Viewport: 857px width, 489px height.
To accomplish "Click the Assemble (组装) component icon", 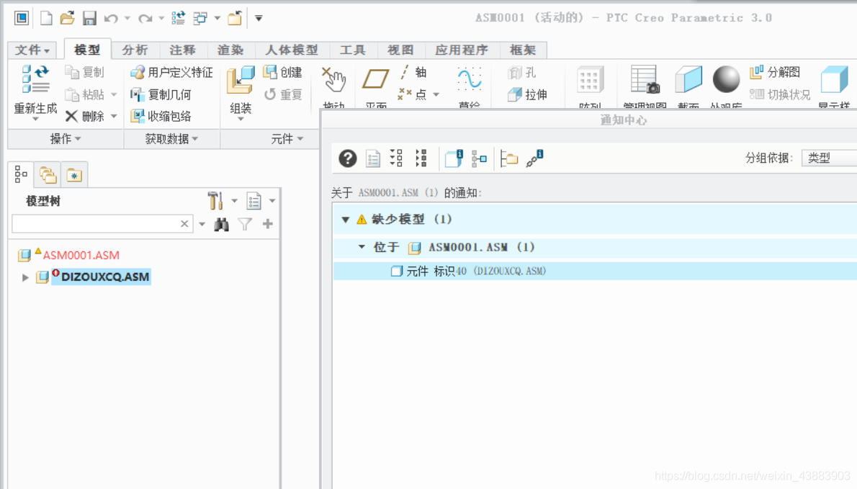I will tap(241, 81).
